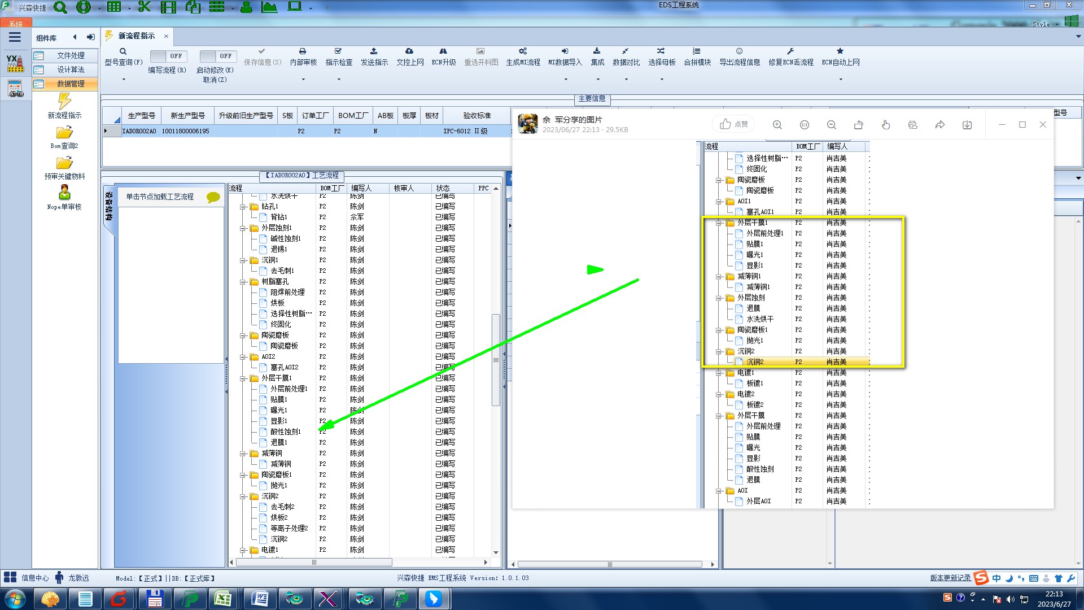This screenshot has width=1084, height=610.
Task: Click the 型号查询 search icon
Action: click(123, 51)
